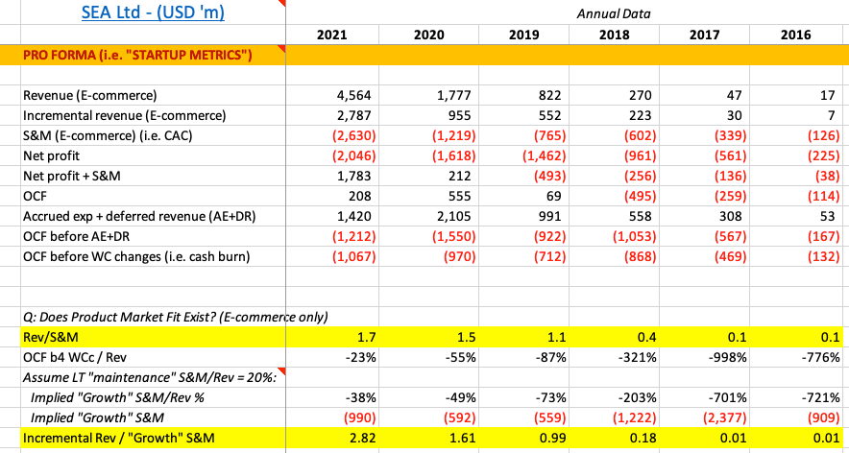
Task: Click 2018 revenue value 270
Action: pyautogui.click(x=640, y=96)
